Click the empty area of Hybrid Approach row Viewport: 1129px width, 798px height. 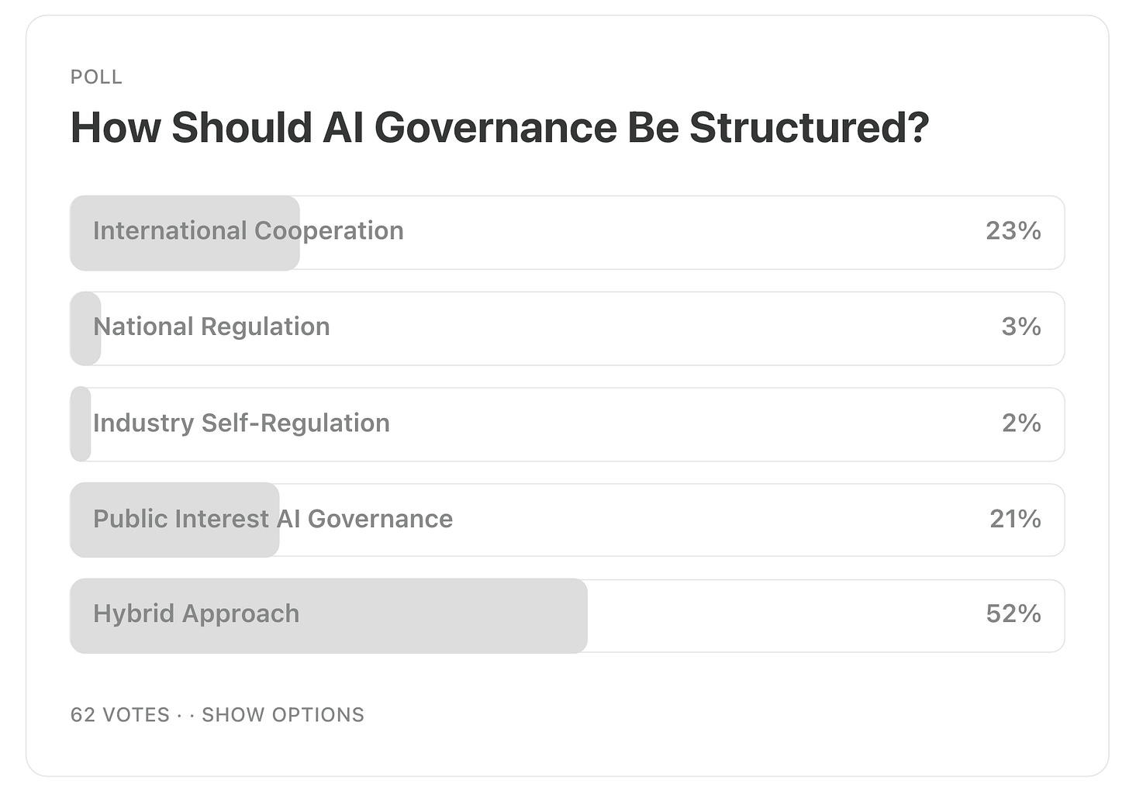pyautogui.click(x=783, y=616)
